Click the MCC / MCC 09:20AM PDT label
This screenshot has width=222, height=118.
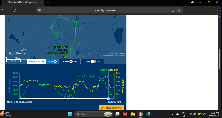(x=19, y=102)
